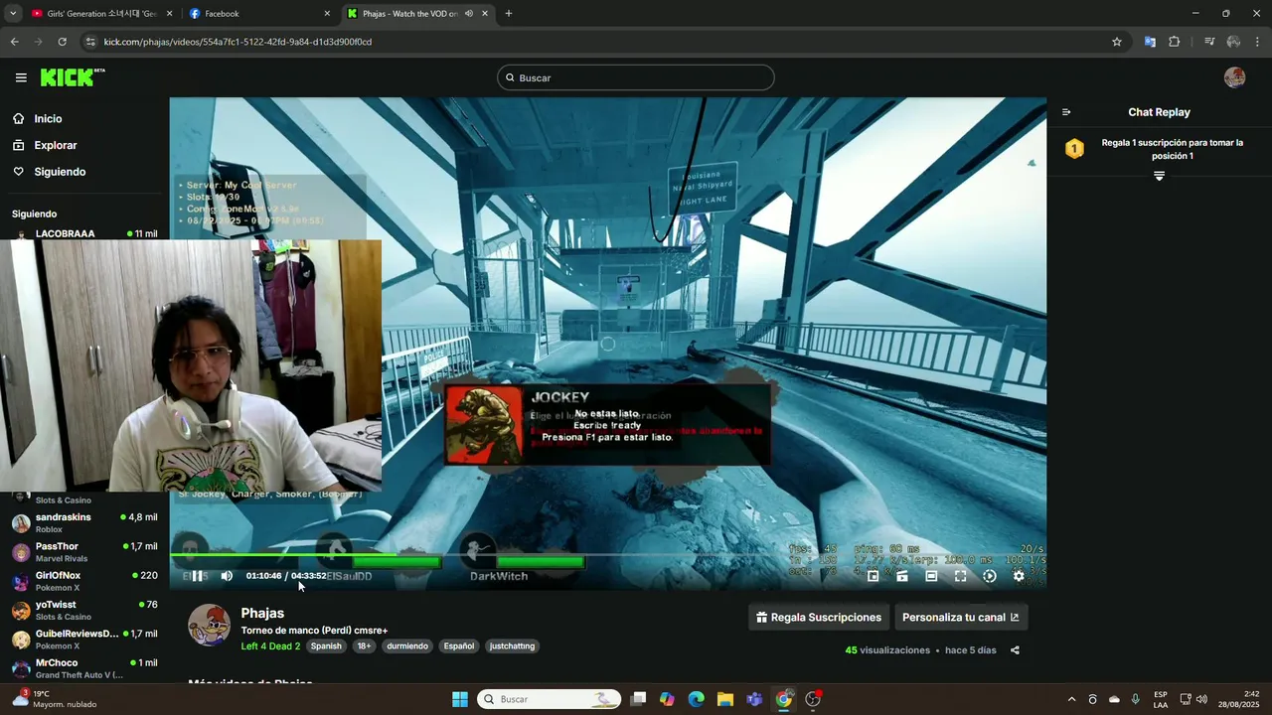The image size is (1272, 715).
Task: Open MrChoco channel in sidebar
Action: (x=84, y=668)
